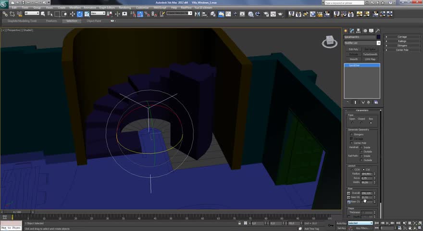
Task: Select the Move tool in main toolbar
Action: 72,14
